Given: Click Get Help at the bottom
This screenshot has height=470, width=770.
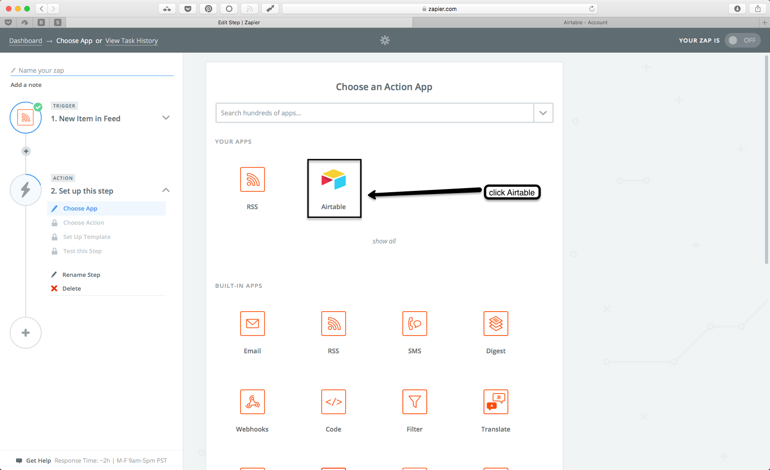Looking at the screenshot, I should [38, 460].
